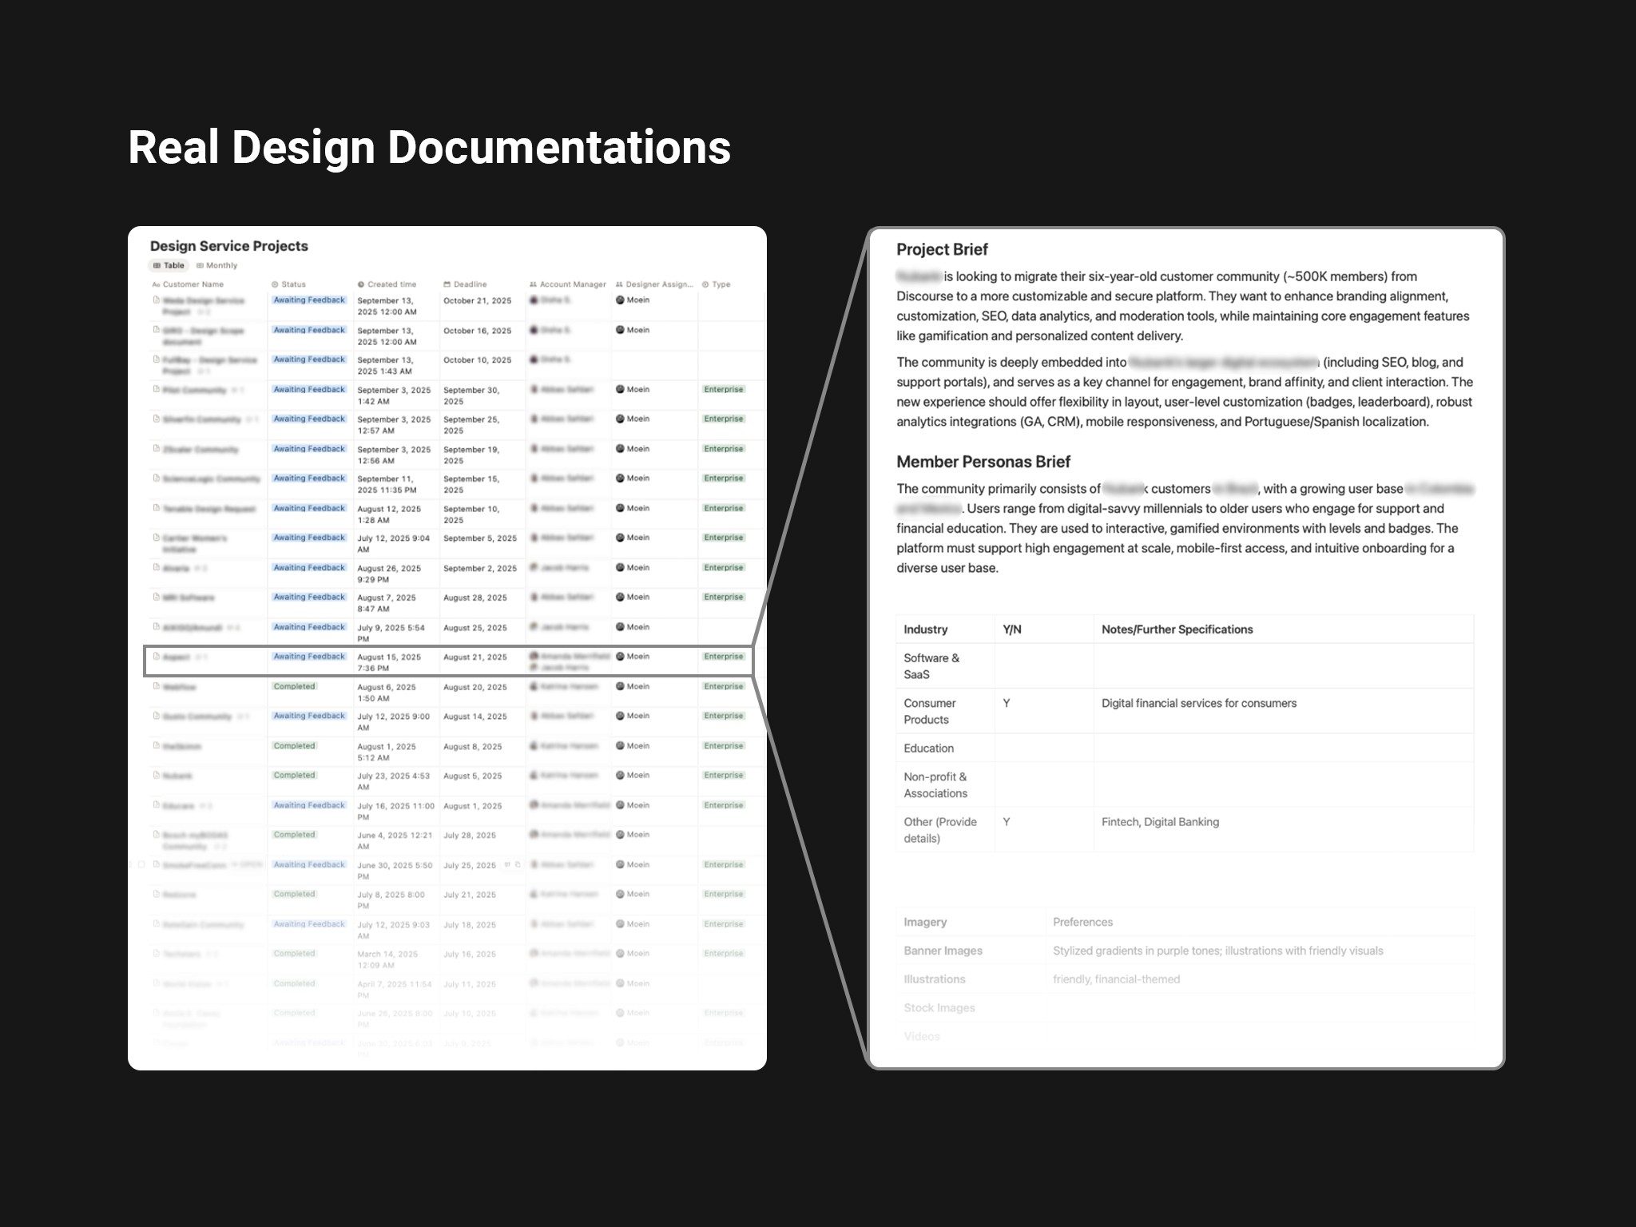
Task: Click page icon of September 30, 2025 row
Action: point(156,390)
